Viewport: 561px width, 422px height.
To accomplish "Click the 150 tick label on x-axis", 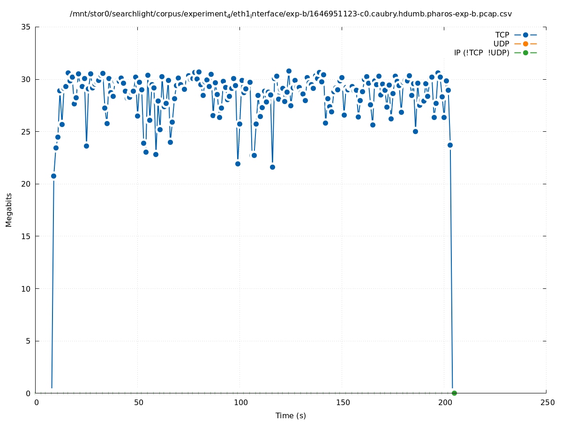I will pyautogui.click(x=343, y=403).
